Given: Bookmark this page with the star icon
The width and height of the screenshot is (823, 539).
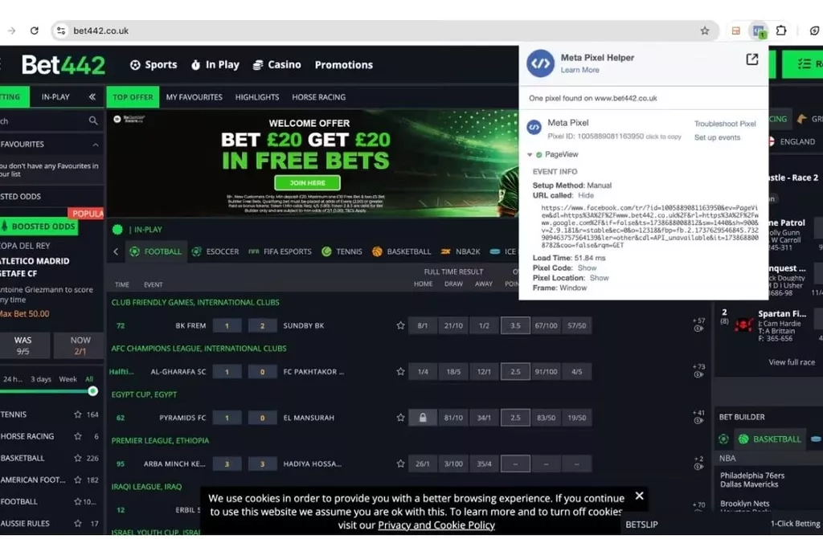Looking at the screenshot, I should (x=704, y=31).
